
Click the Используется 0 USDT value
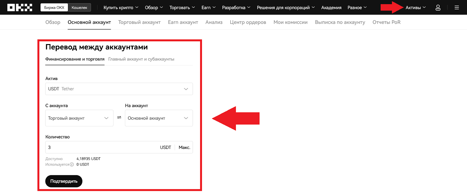pyautogui.click(x=83, y=165)
